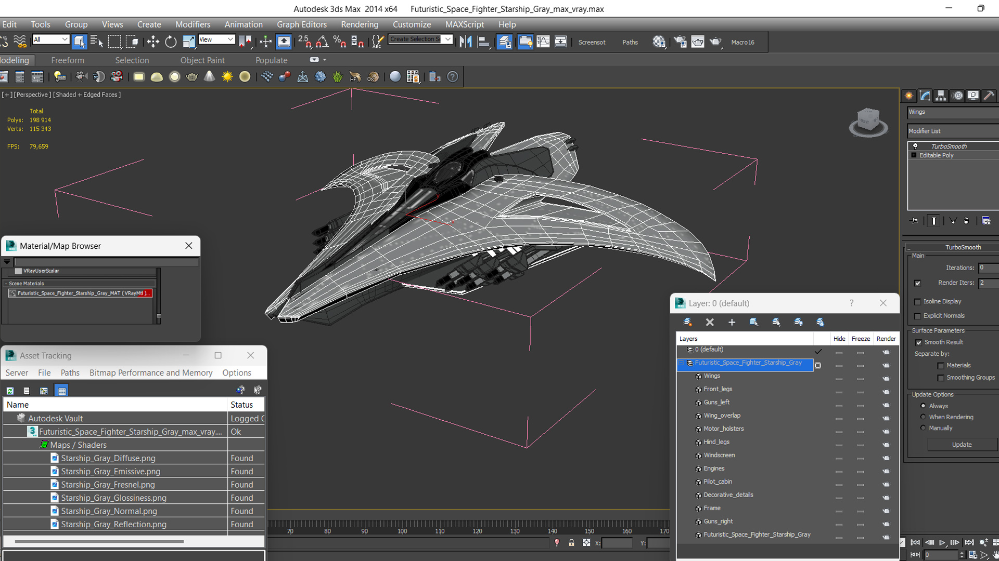Select the Windscreen object in layer list
The width and height of the screenshot is (999, 561).
tap(719, 455)
